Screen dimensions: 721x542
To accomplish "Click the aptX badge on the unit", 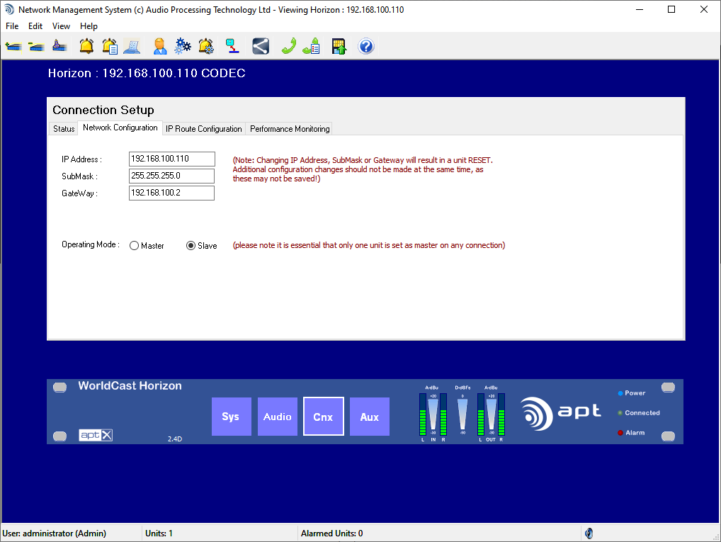I will [96, 435].
